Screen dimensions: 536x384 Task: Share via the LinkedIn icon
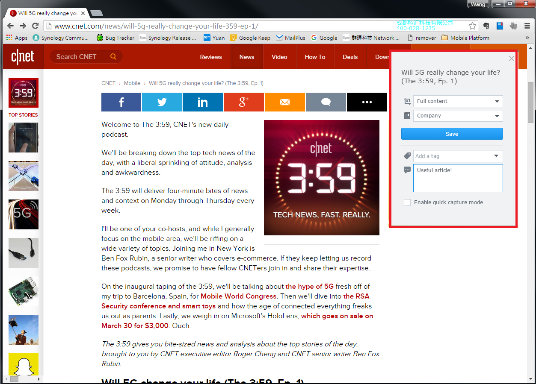pyautogui.click(x=202, y=102)
